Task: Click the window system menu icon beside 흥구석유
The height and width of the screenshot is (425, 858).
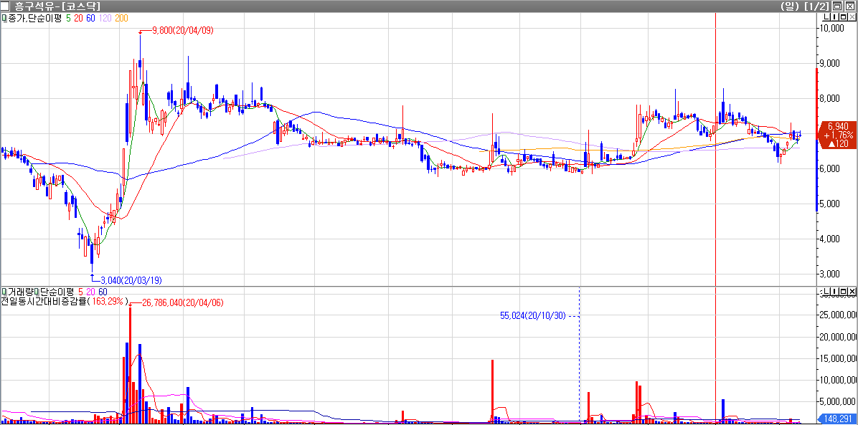Action: (5, 6)
